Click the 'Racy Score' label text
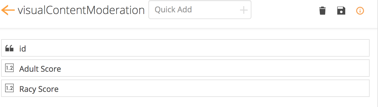 39,89
